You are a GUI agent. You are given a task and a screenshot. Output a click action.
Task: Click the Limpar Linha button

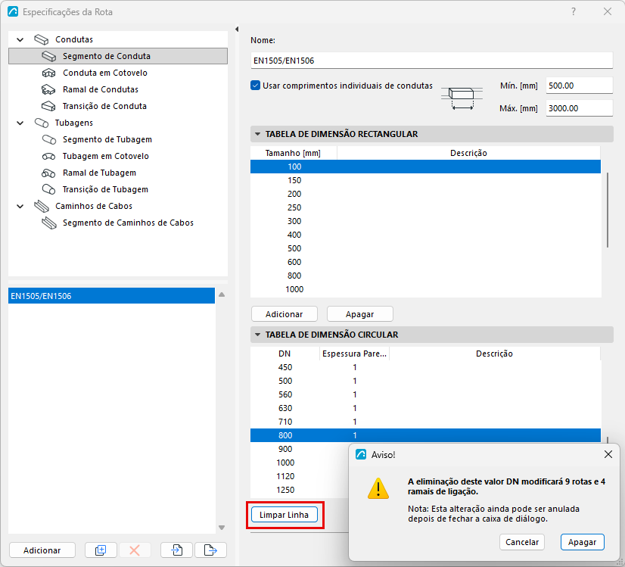point(285,515)
